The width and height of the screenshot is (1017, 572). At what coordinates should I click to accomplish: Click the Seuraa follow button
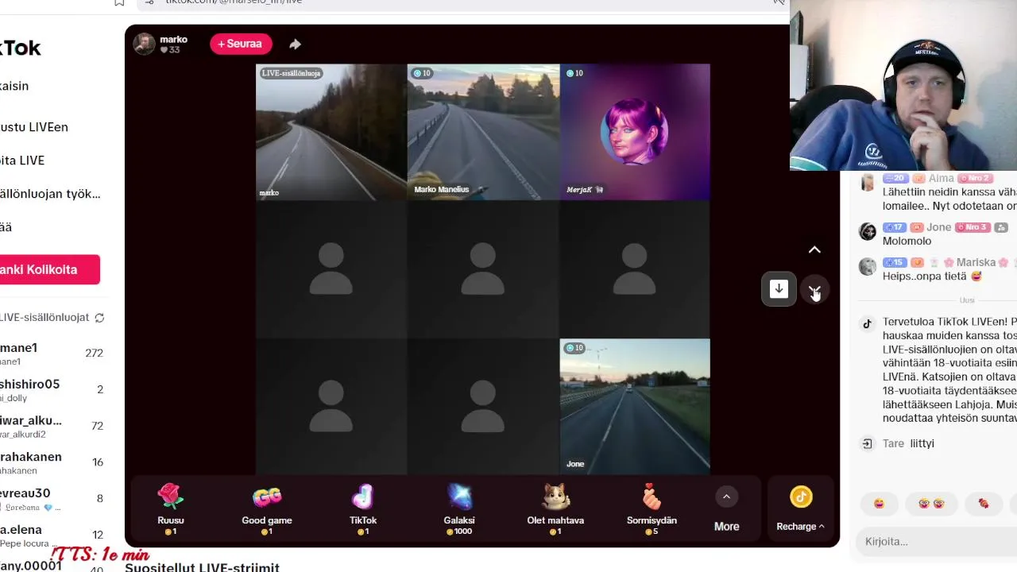241,44
